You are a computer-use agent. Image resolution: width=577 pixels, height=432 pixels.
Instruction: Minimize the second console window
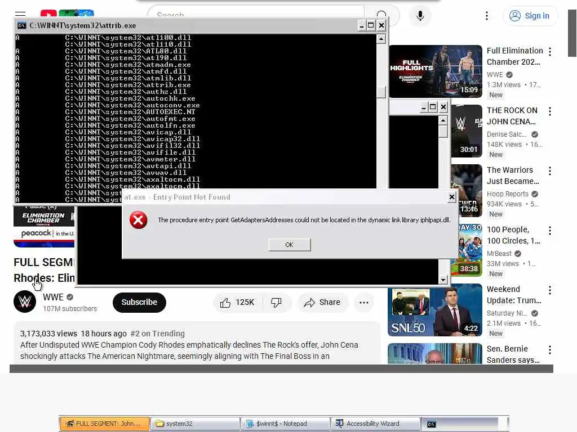(424, 107)
